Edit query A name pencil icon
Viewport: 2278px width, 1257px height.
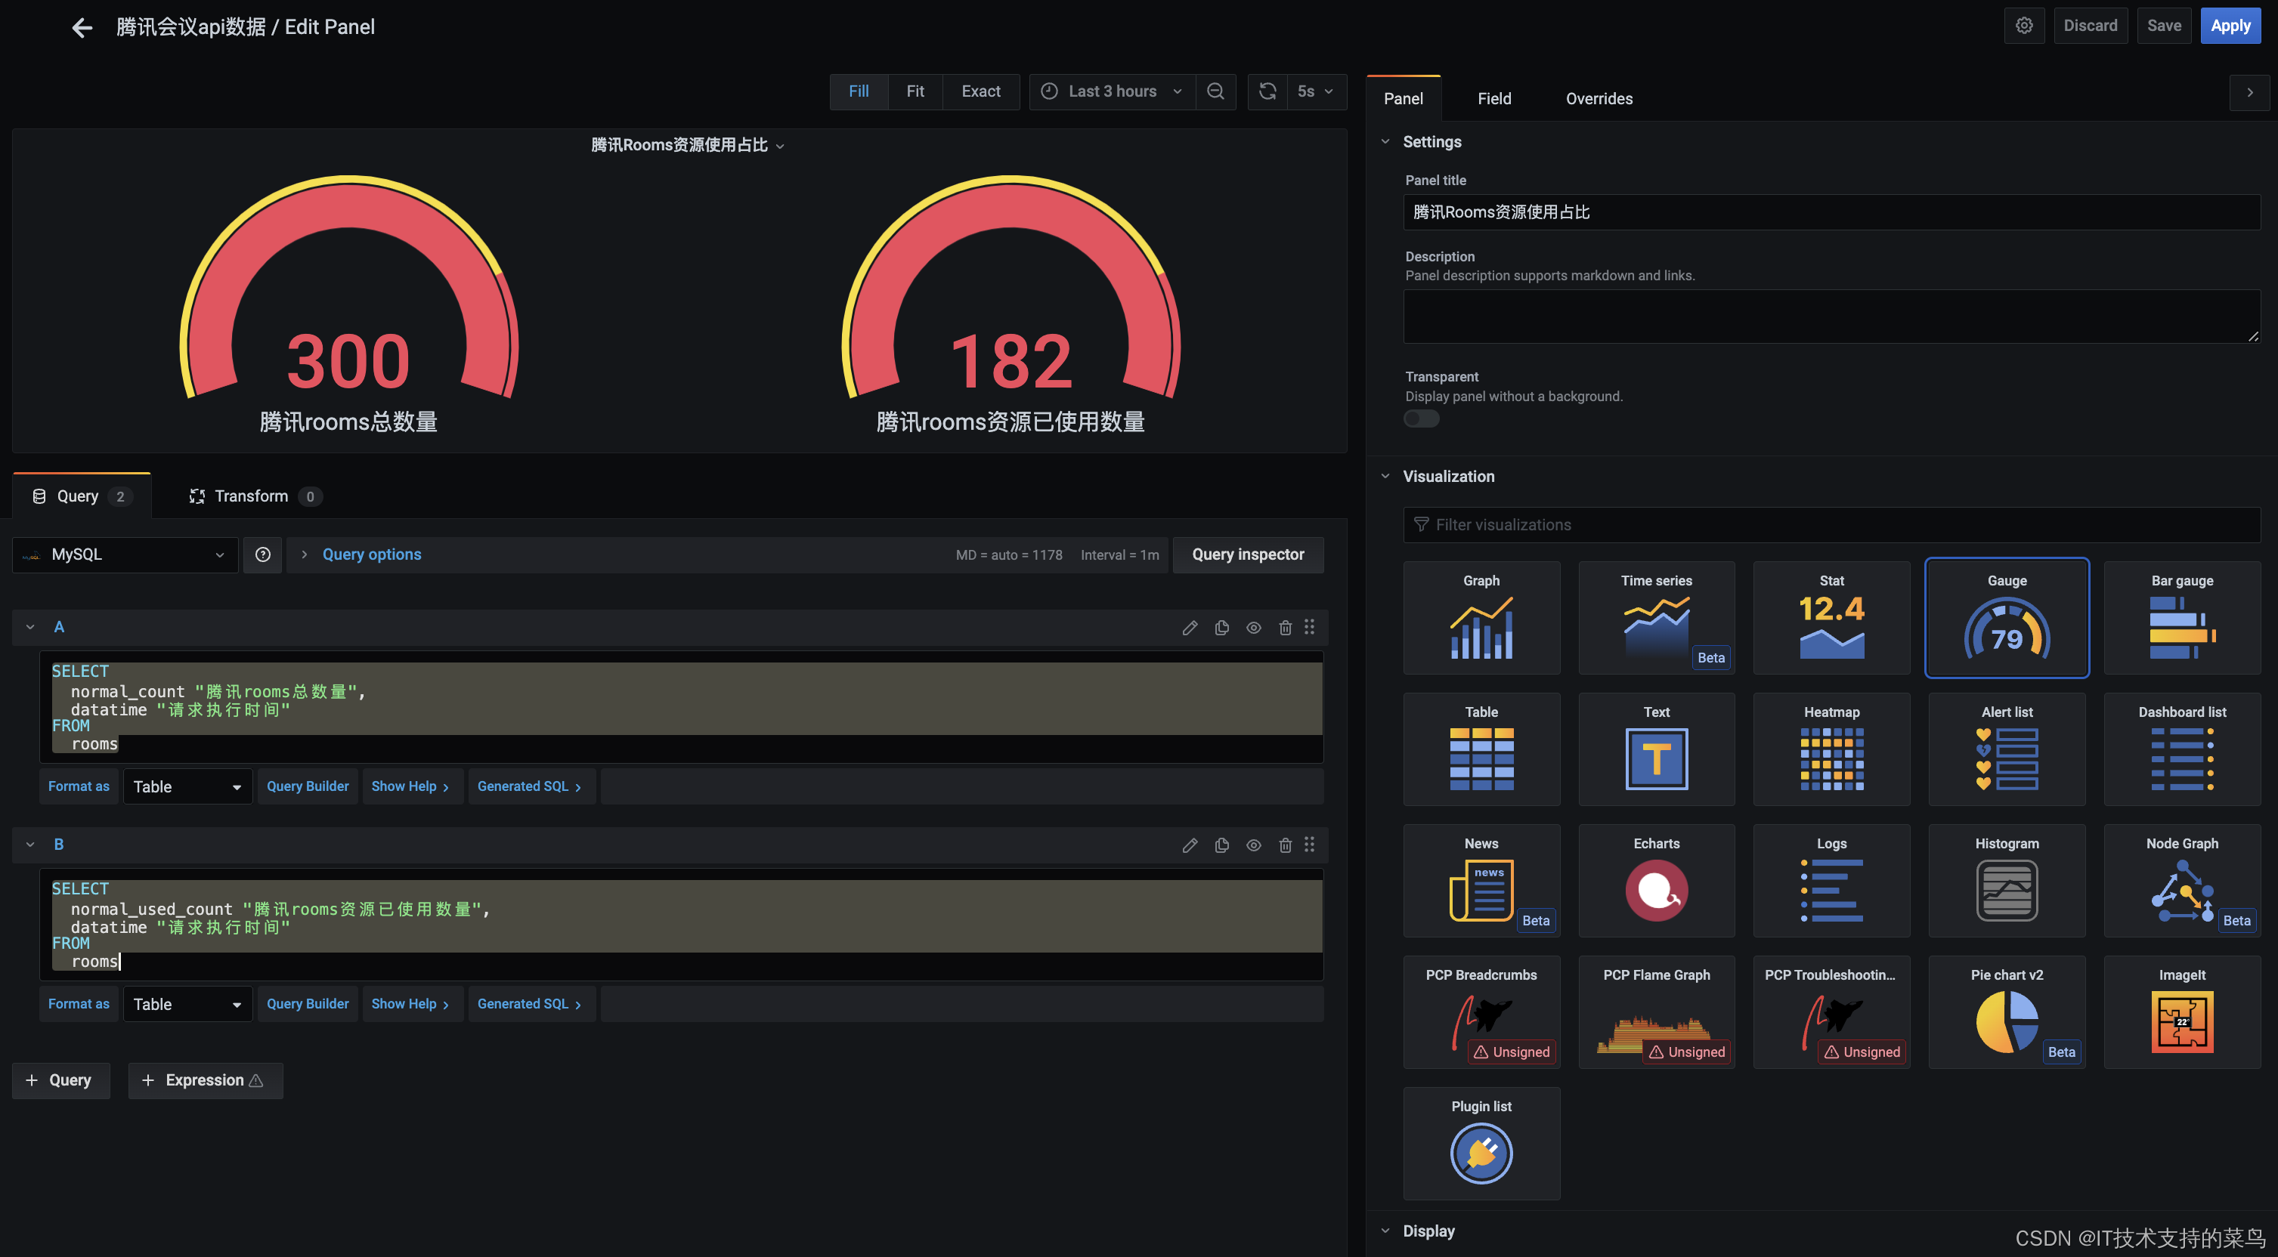[x=1190, y=627]
